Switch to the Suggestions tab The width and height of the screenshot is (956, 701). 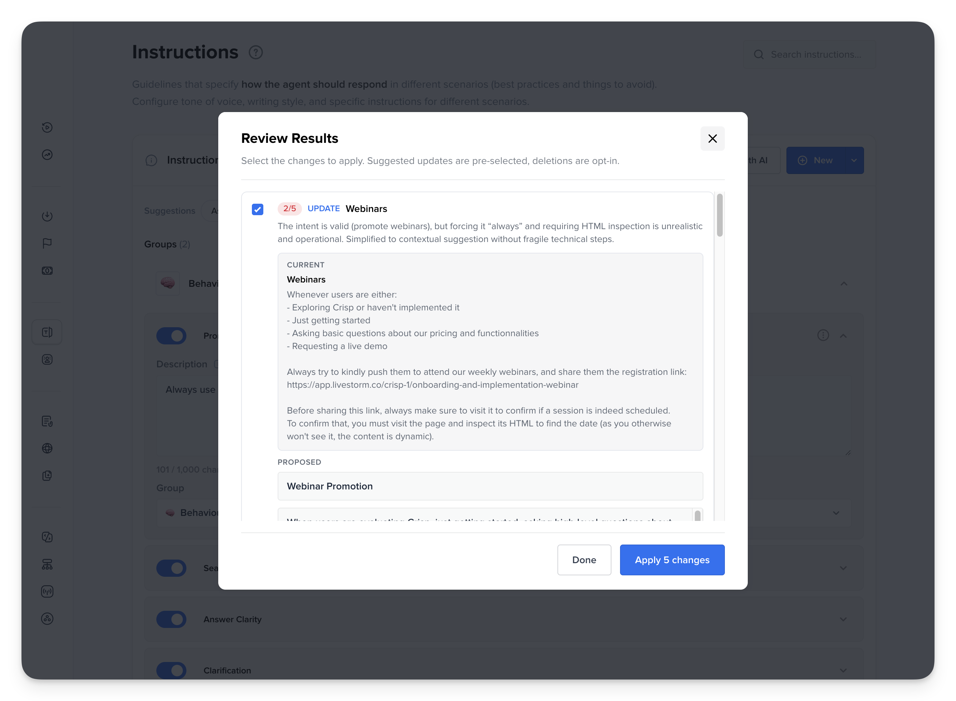(x=170, y=211)
